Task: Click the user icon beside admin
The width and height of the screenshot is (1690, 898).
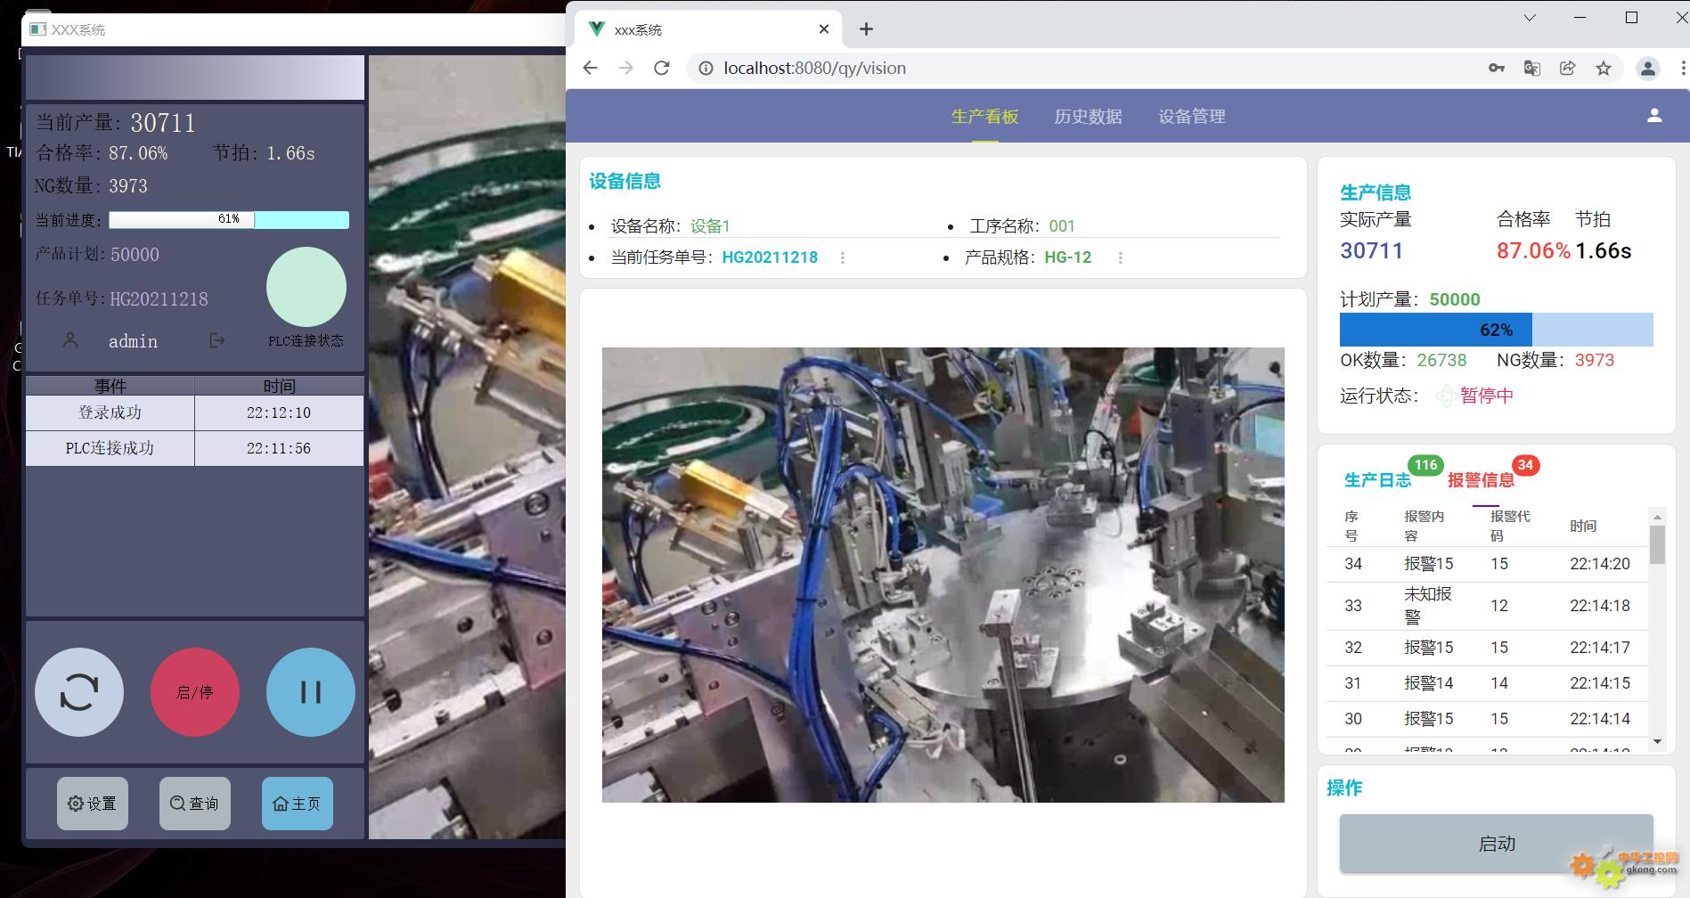Action: tap(70, 340)
